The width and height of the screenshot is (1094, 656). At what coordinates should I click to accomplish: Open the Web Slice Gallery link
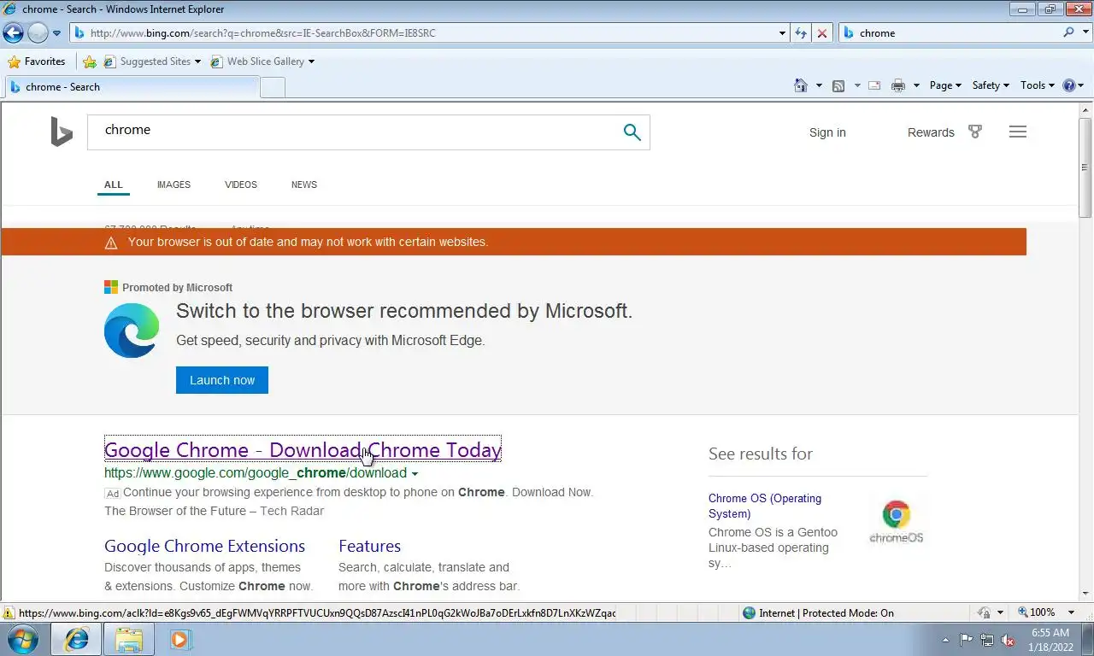[263, 61]
